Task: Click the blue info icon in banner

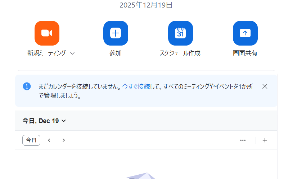Action: click(x=27, y=86)
